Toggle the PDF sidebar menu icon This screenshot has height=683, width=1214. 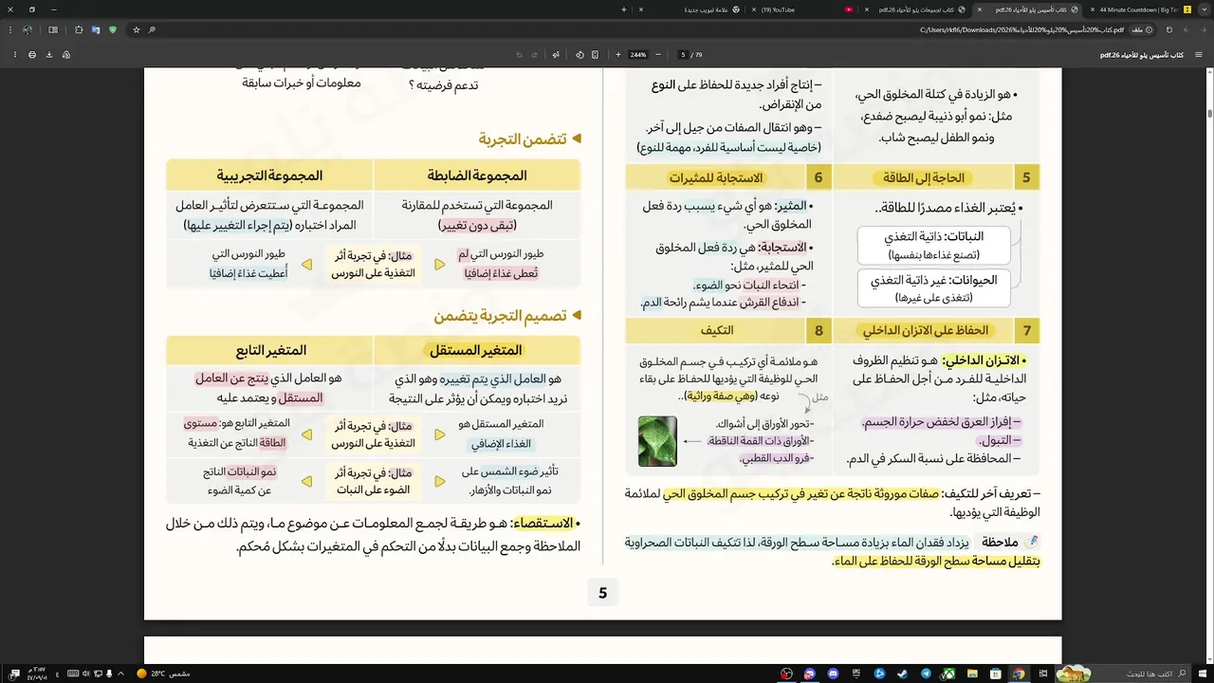[1199, 54]
